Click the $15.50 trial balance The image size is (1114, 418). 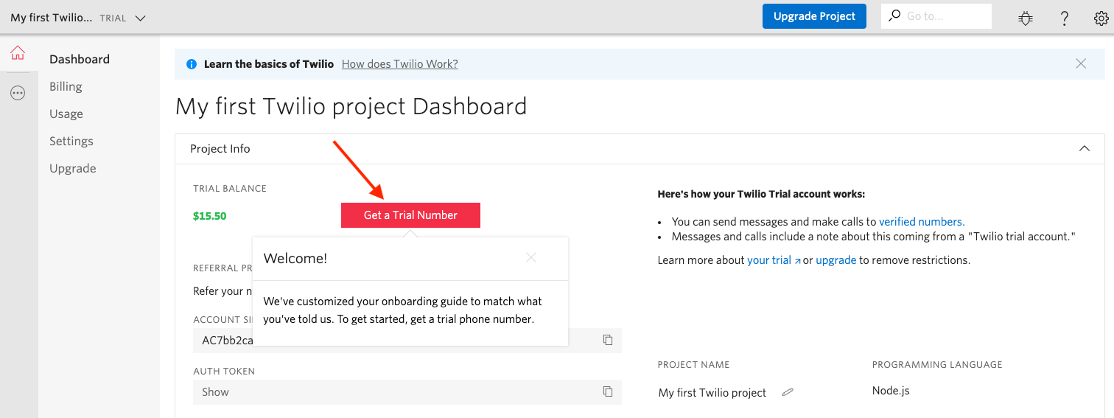209,216
